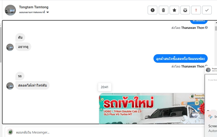Mark conversation as done with checkmark

tap(207, 10)
